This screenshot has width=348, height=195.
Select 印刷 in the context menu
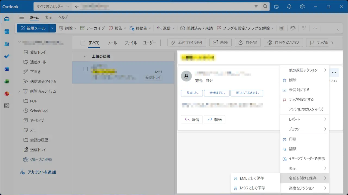tap(293, 139)
